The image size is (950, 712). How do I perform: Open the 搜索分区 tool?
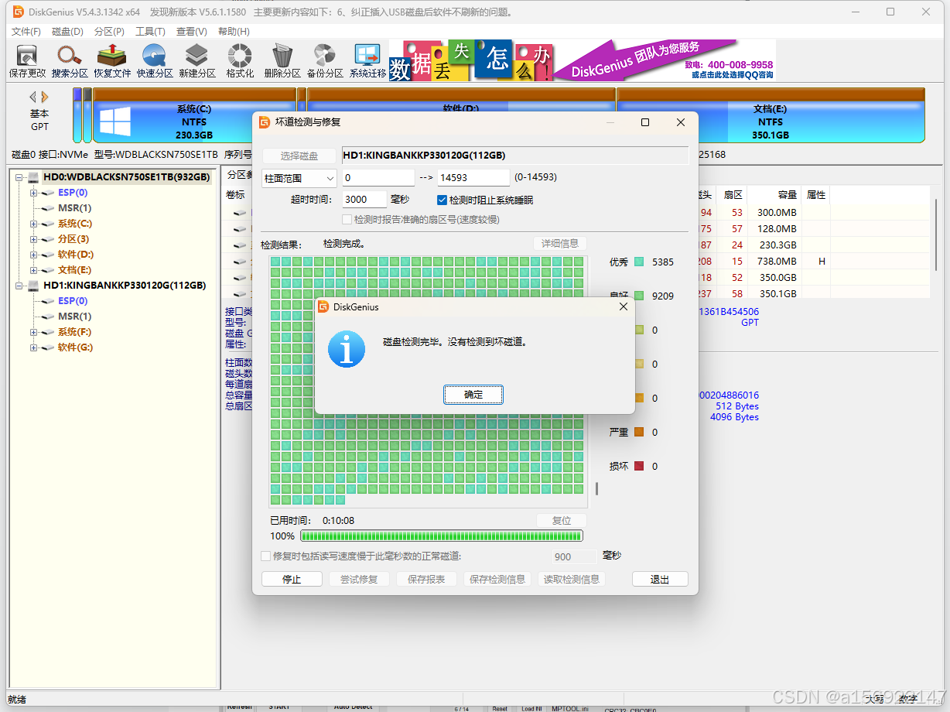click(x=70, y=60)
